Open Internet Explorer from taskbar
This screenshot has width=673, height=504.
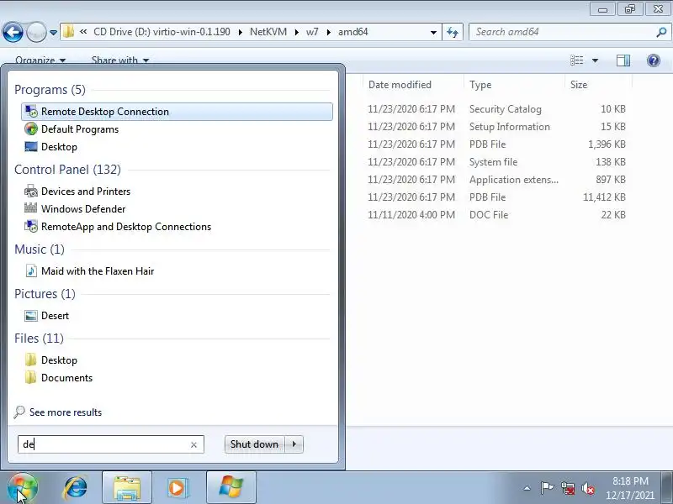point(76,488)
